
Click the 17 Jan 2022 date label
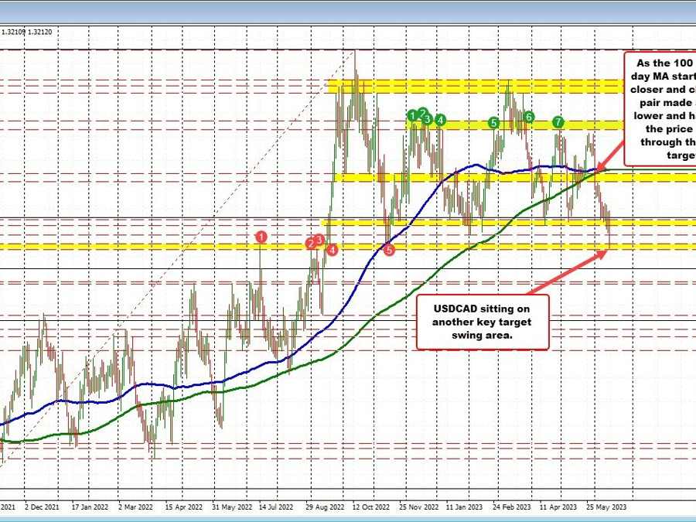click(90, 507)
